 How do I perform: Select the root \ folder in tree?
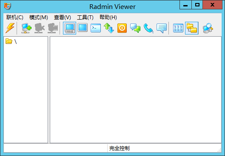[11, 41]
